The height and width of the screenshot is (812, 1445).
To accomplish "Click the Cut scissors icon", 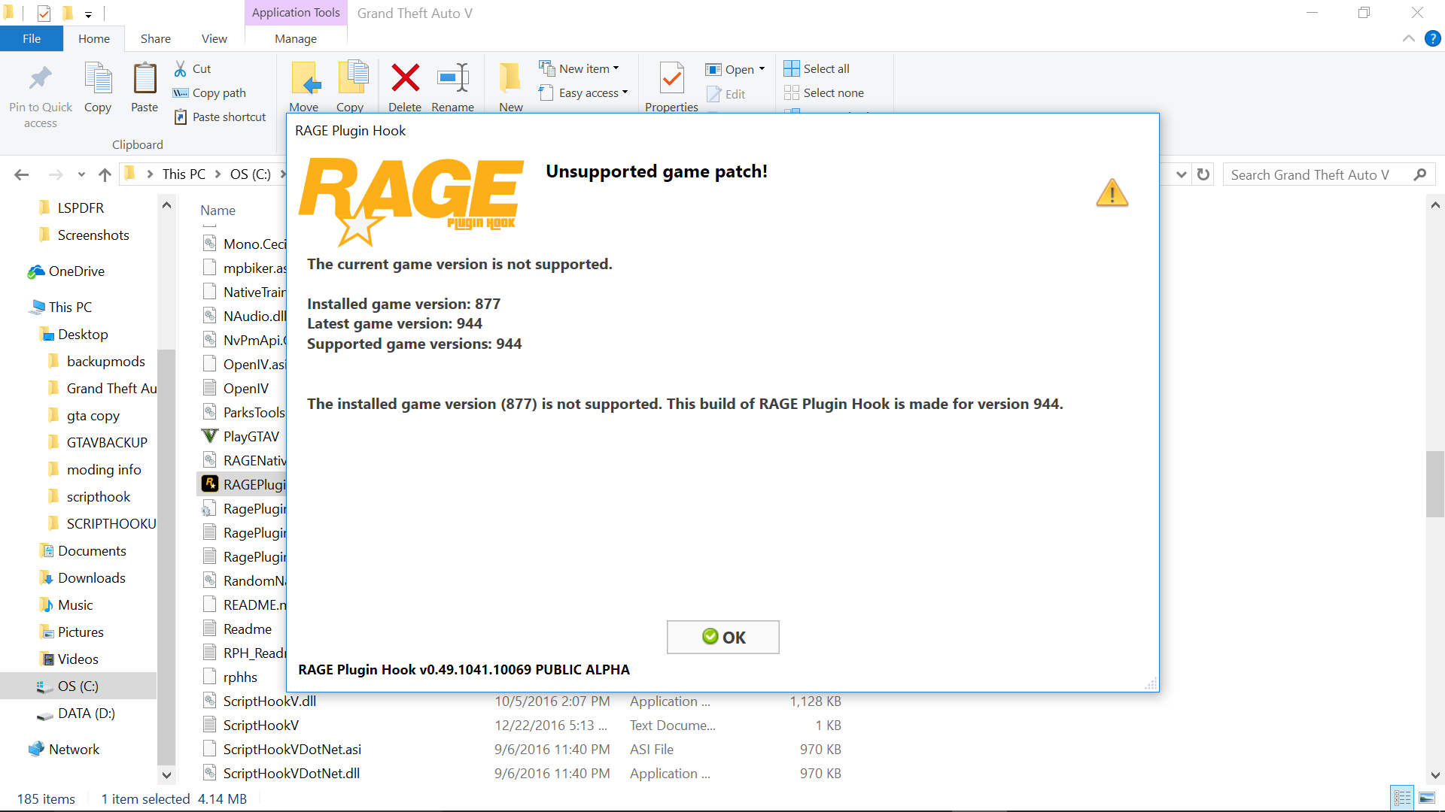I will pyautogui.click(x=181, y=68).
